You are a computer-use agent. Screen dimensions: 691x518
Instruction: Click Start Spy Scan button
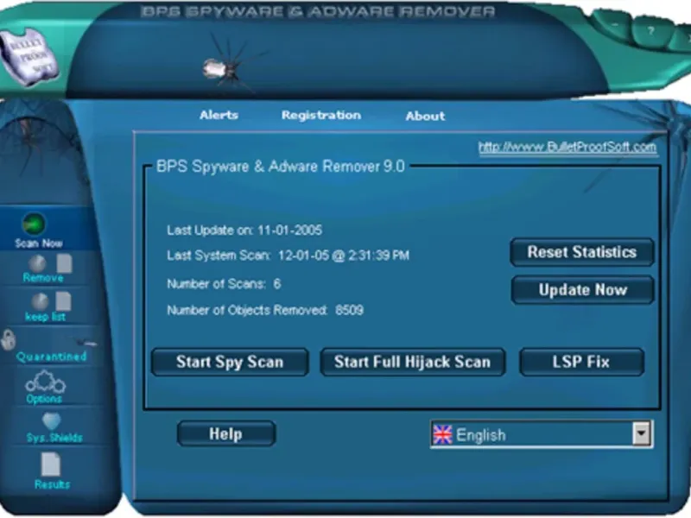(x=230, y=362)
